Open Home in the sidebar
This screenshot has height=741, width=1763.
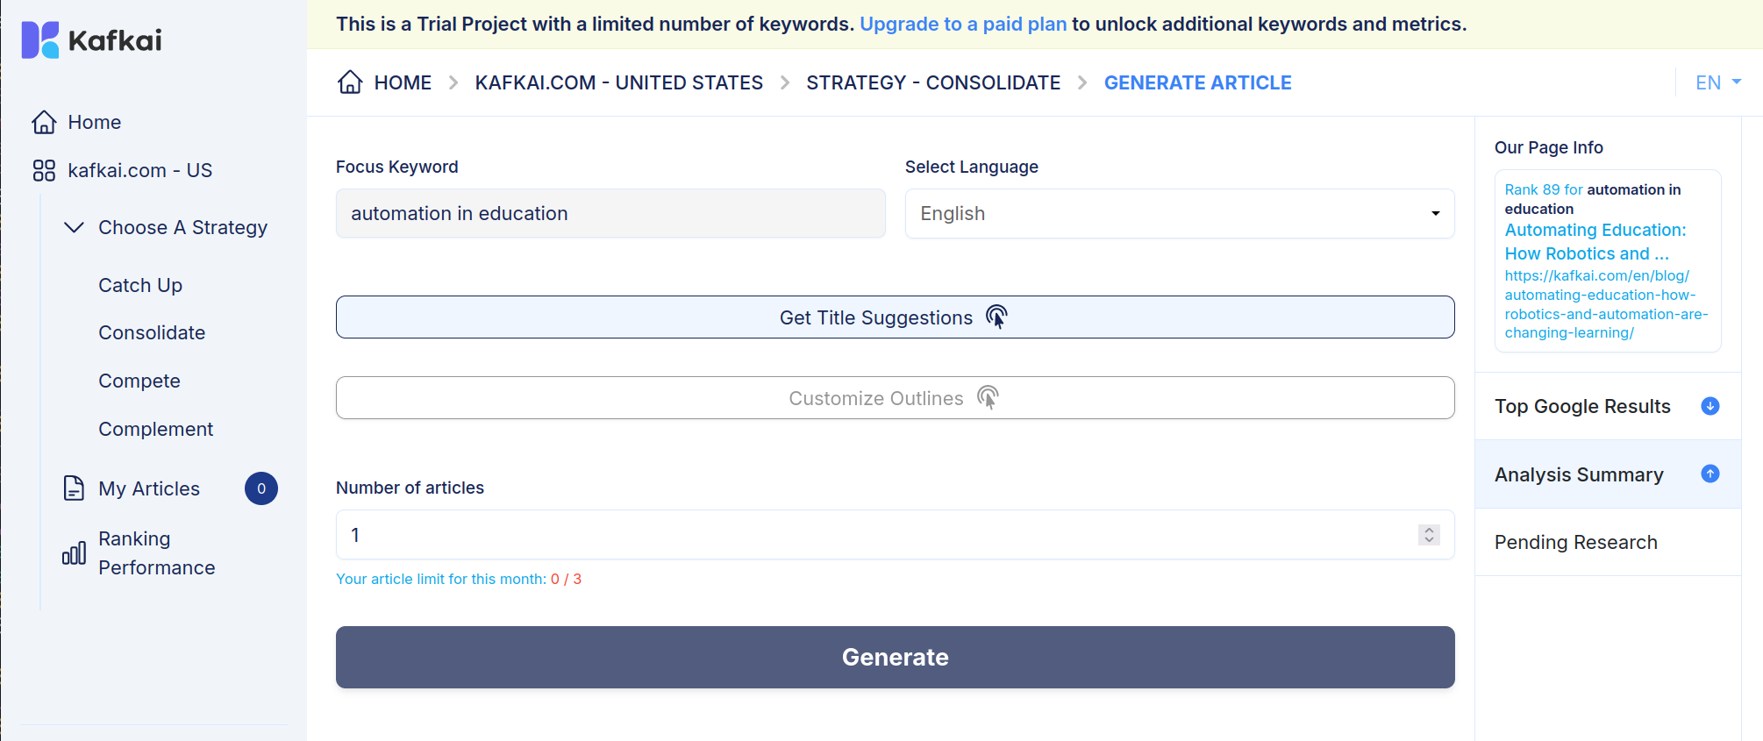[94, 122]
